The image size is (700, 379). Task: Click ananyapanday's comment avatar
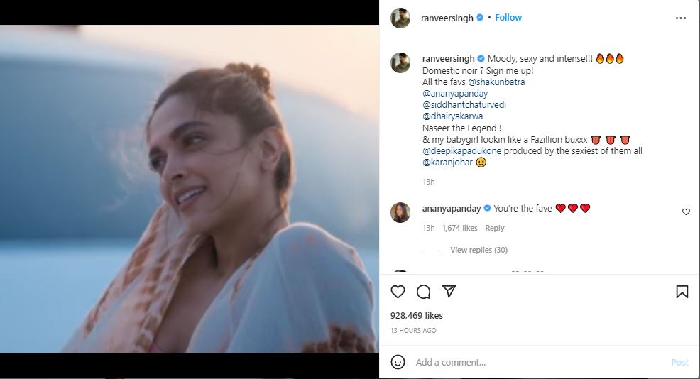pyautogui.click(x=400, y=212)
